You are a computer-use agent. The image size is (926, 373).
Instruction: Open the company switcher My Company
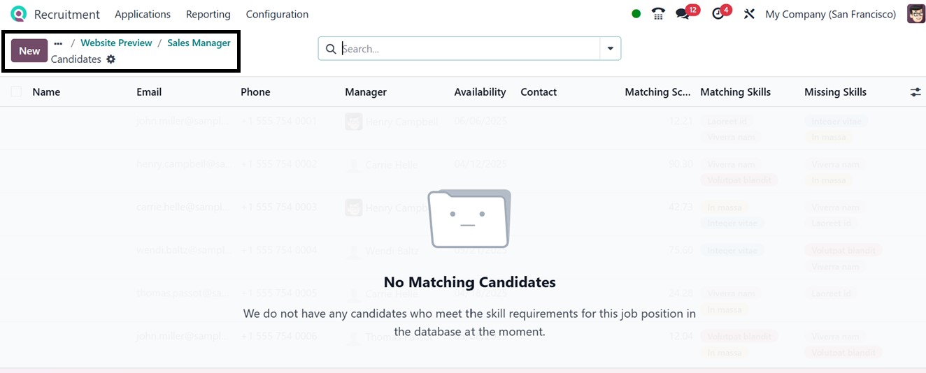830,14
